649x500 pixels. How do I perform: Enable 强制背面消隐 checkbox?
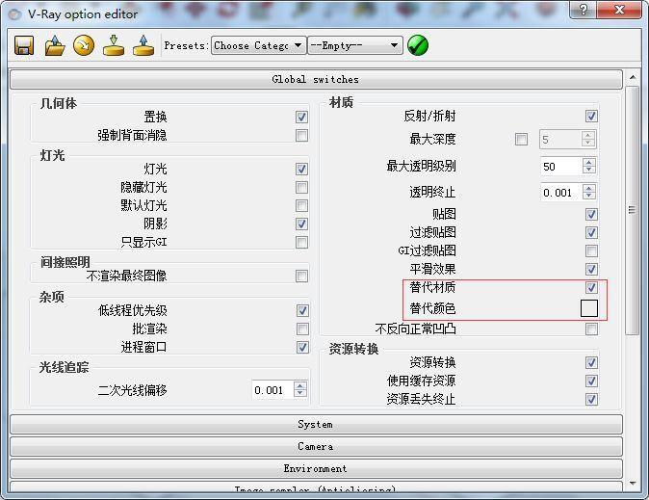[x=301, y=135]
